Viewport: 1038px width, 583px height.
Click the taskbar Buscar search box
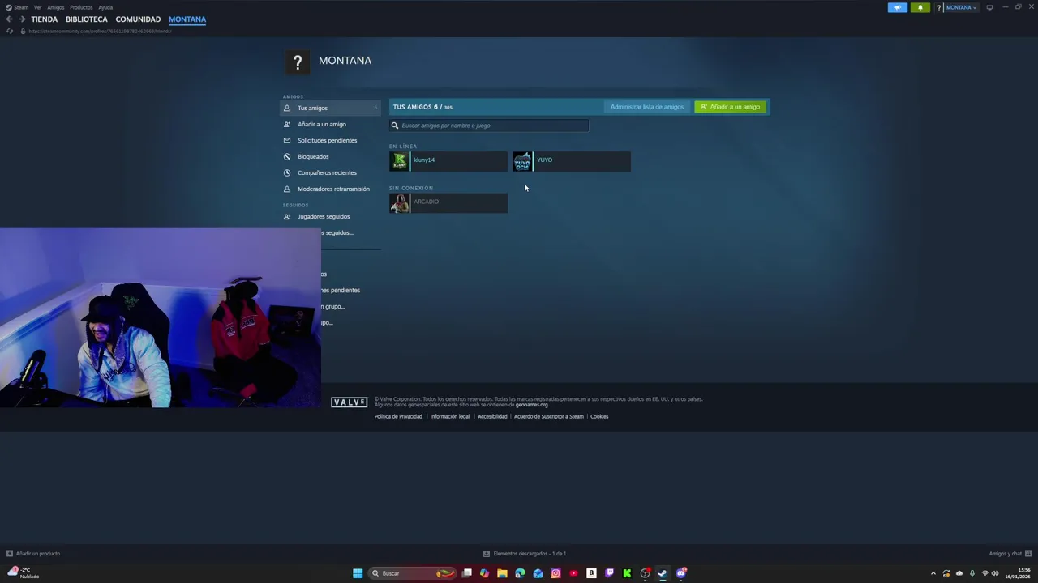(x=412, y=573)
